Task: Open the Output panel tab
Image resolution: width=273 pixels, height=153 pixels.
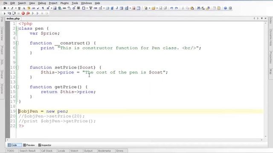Action: pyautogui.click(x=88, y=151)
